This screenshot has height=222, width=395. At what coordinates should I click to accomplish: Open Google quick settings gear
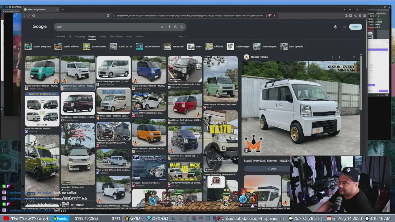[x=335, y=27]
